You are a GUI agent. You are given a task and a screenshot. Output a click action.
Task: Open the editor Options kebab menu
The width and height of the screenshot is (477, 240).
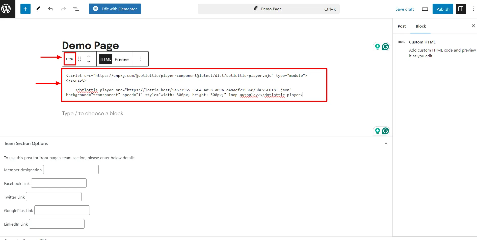click(473, 9)
